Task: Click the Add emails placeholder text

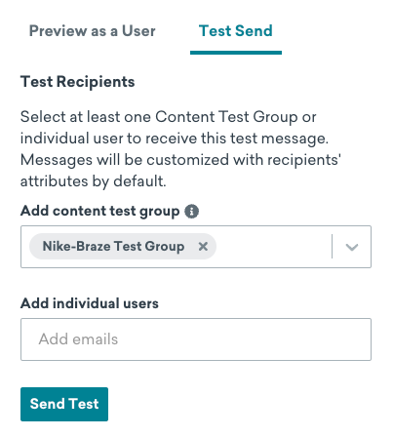Action: click(x=78, y=339)
